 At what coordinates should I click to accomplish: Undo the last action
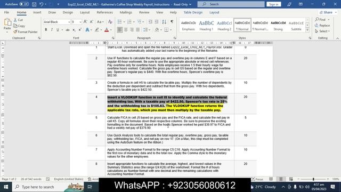point(42,4)
